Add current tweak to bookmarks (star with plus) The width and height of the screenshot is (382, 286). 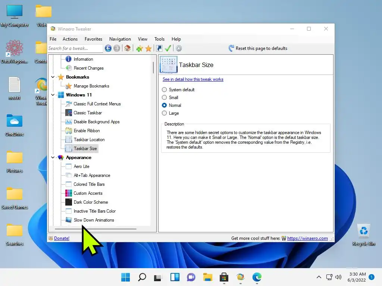coord(140,48)
